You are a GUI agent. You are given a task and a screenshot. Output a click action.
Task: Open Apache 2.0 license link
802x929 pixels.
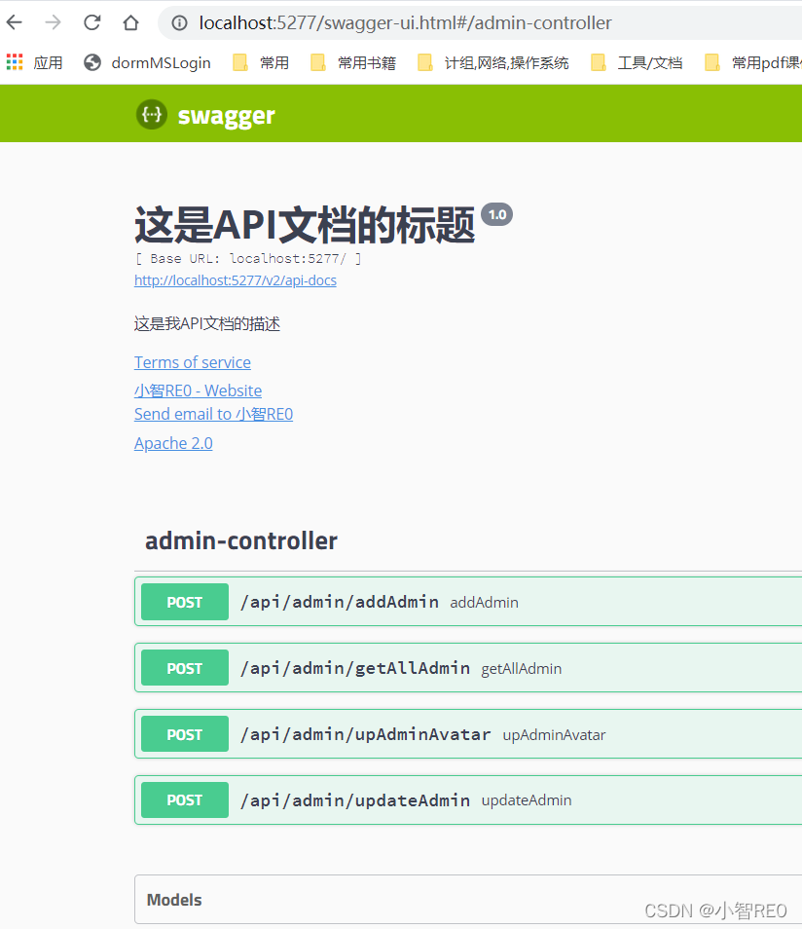coord(173,443)
